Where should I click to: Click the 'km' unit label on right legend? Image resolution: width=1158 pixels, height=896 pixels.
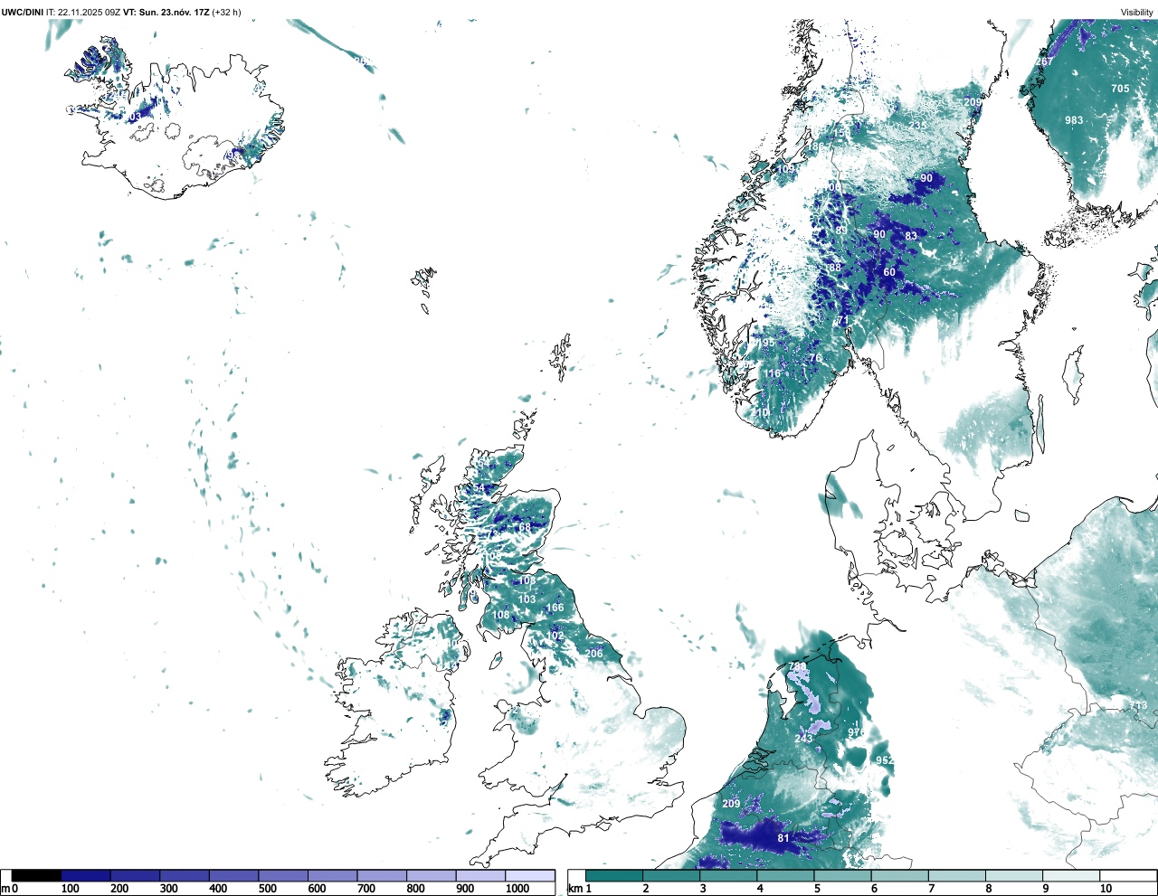(x=574, y=889)
